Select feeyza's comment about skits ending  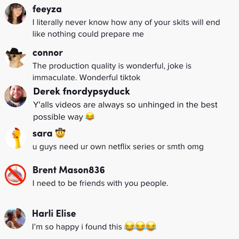[x=126, y=28]
